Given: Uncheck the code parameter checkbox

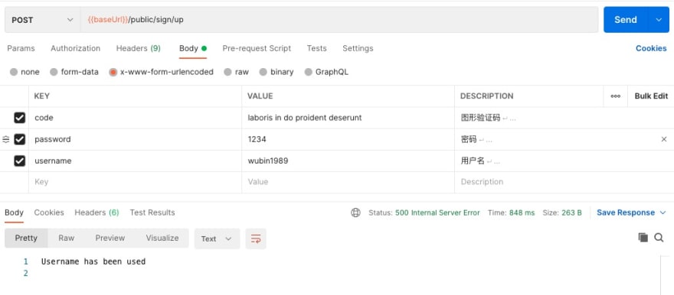Looking at the screenshot, I should coord(20,118).
